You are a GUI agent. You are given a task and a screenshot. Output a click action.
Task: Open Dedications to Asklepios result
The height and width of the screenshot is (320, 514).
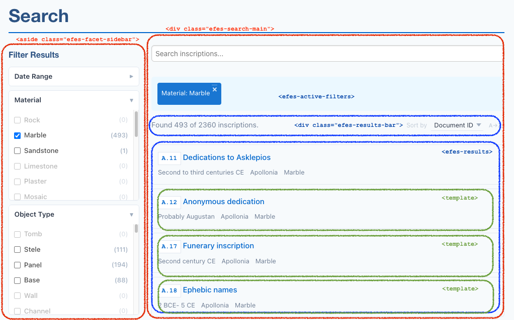(x=226, y=157)
